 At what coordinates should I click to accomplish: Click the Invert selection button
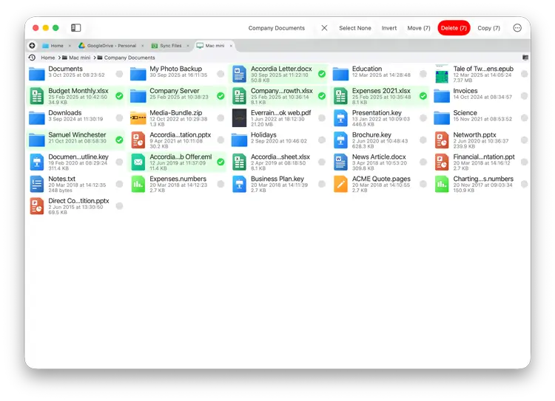pos(389,28)
